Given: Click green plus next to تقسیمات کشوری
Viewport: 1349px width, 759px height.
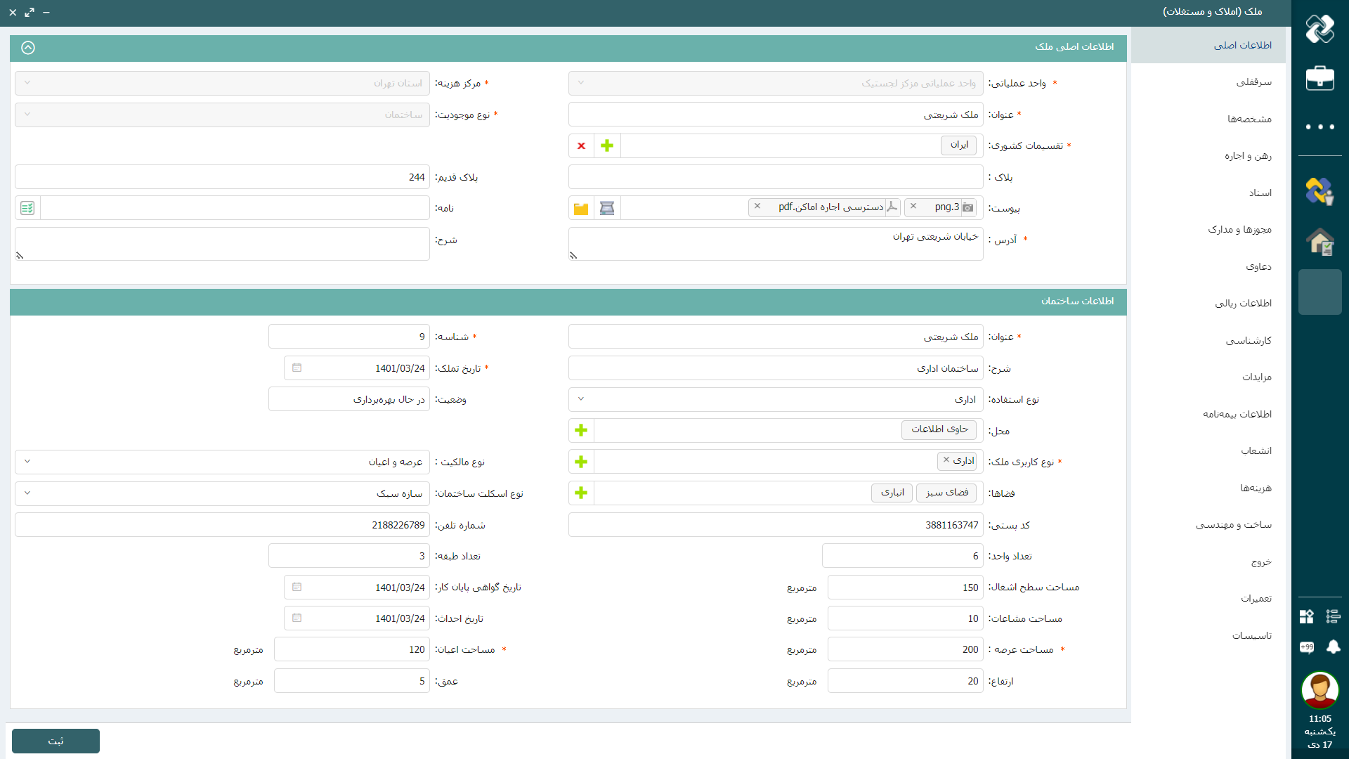Looking at the screenshot, I should [607, 146].
